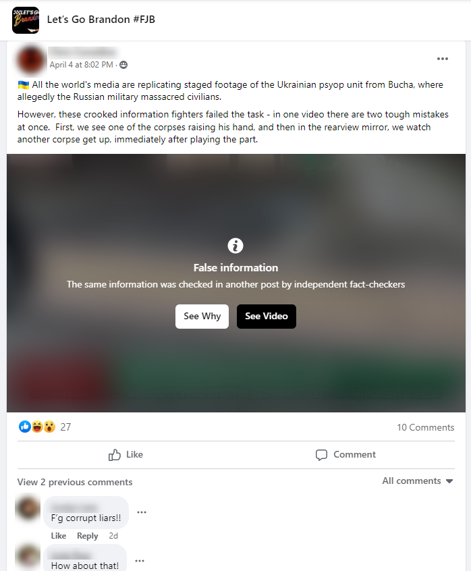Open options for the 'How about that!' comment
Image resolution: width=471 pixels, height=571 pixels.
click(x=140, y=561)
